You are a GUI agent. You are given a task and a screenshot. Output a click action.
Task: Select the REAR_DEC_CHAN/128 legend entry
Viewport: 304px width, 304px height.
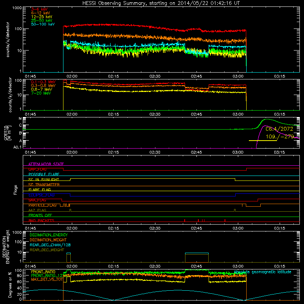point(50,245)
